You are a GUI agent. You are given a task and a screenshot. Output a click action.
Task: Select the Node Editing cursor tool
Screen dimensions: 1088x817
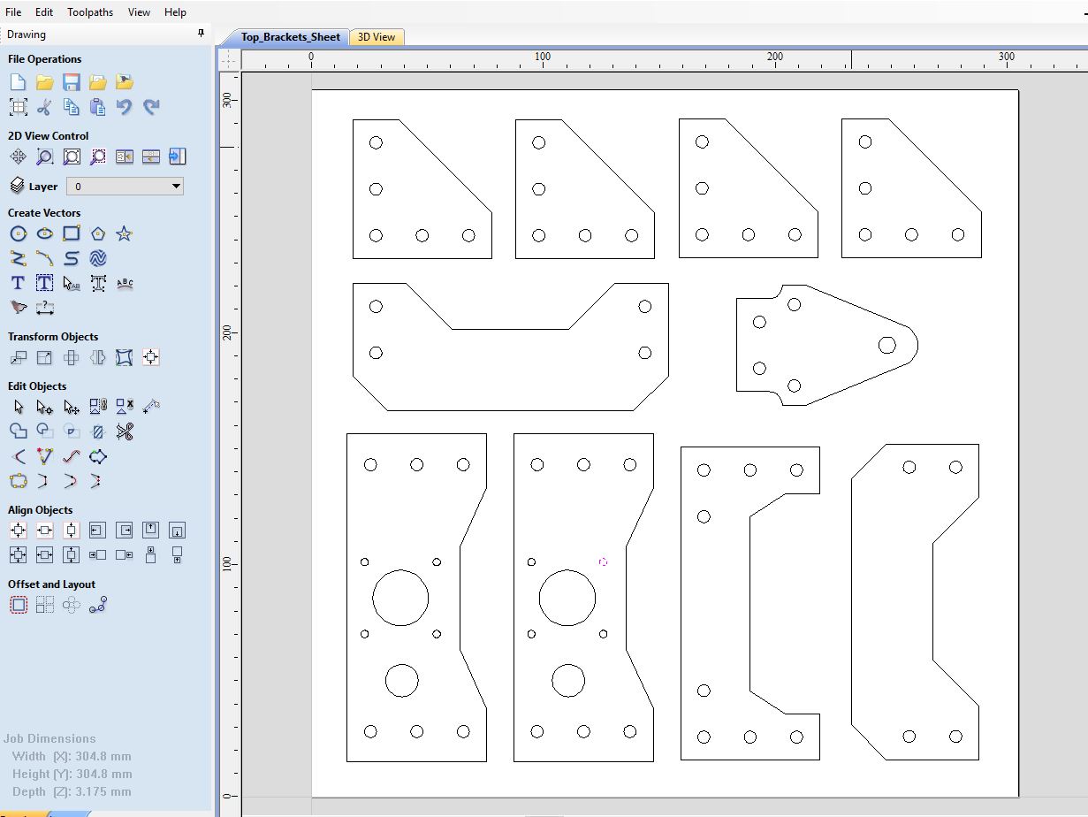point(43,406)
